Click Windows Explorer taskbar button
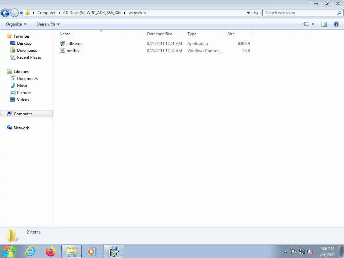This screenshot has height=258, width=344. coord(72,251)
